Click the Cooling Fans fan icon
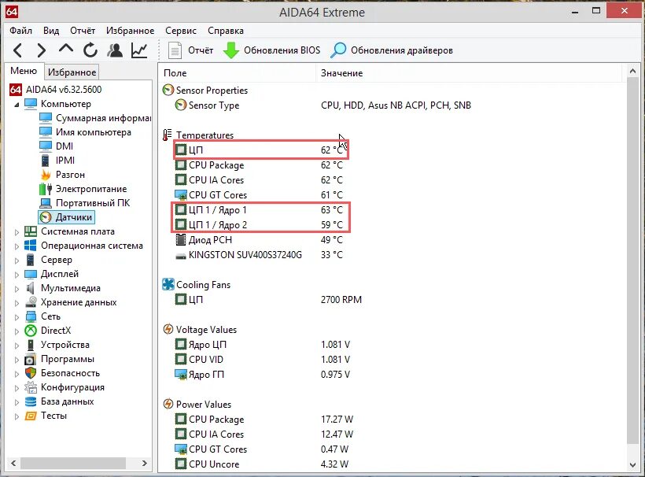The image size is (645, 477). (x=168, y=284)
